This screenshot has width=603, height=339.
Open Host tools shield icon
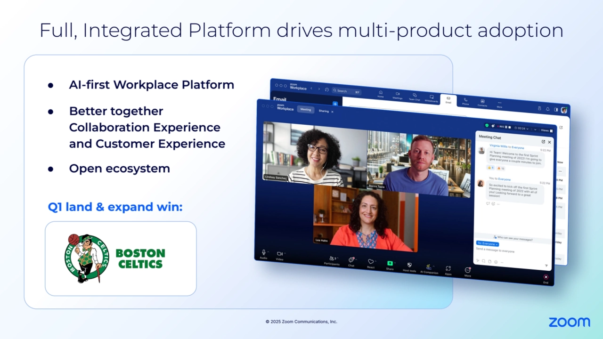coord(409,265)
